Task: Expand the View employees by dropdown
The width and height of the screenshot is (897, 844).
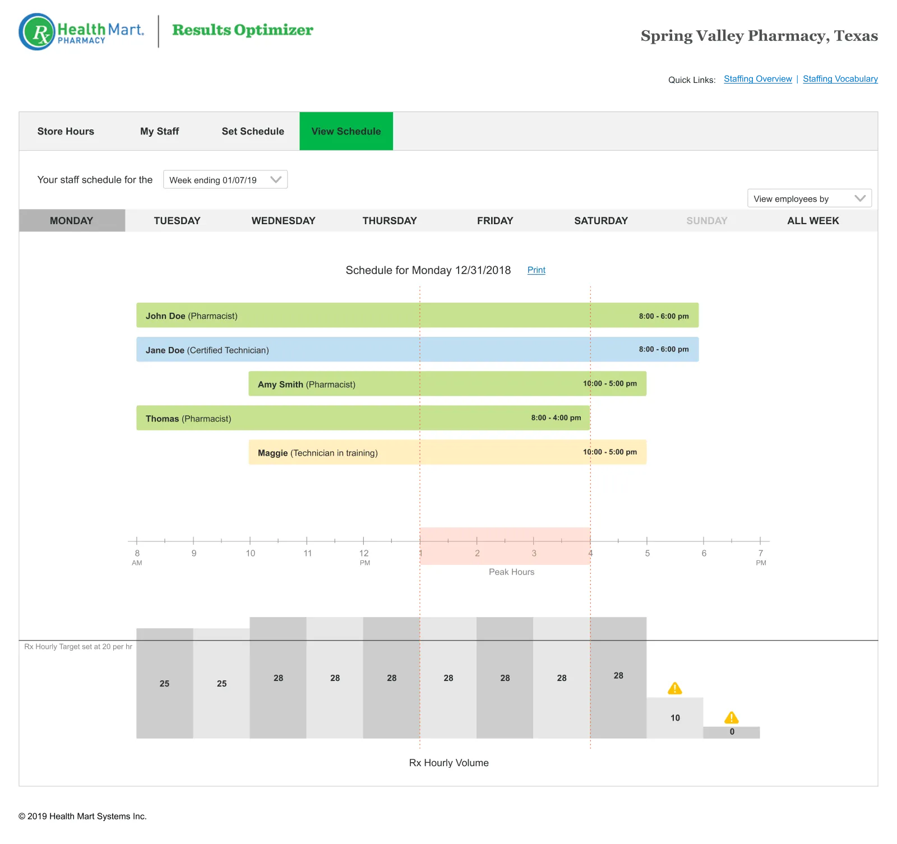Action: click(x=810, y=198)
